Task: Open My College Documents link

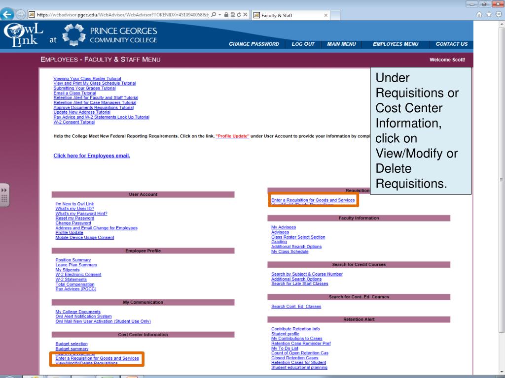Action: (x=78, y=312)
